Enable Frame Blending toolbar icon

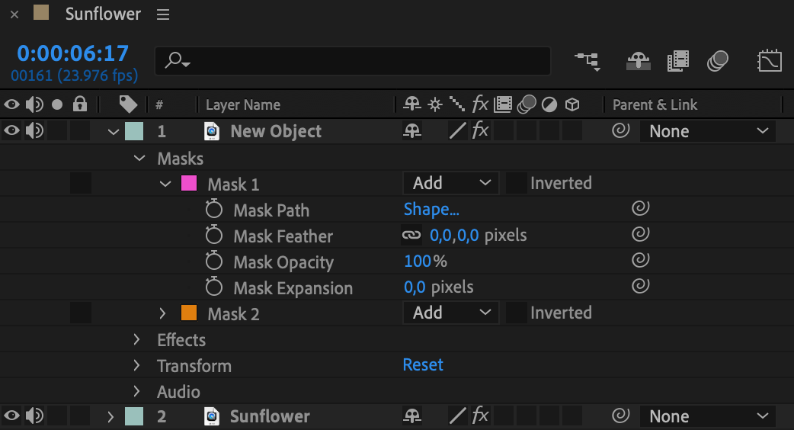[x=678, y=61]
